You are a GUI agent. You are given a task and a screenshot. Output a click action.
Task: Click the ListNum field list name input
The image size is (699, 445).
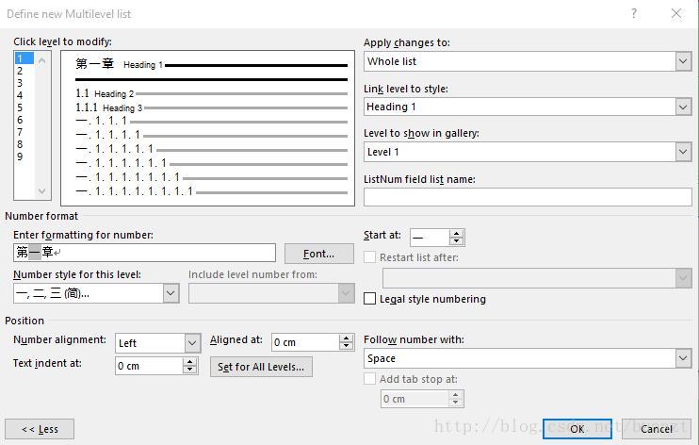(528, 197)
